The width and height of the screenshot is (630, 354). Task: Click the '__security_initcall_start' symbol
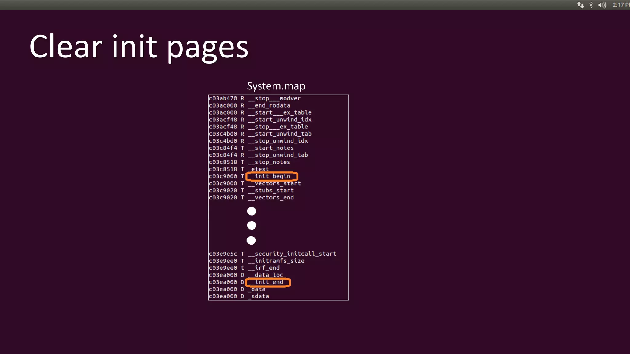pyautogui.click(x=292, y=254)
